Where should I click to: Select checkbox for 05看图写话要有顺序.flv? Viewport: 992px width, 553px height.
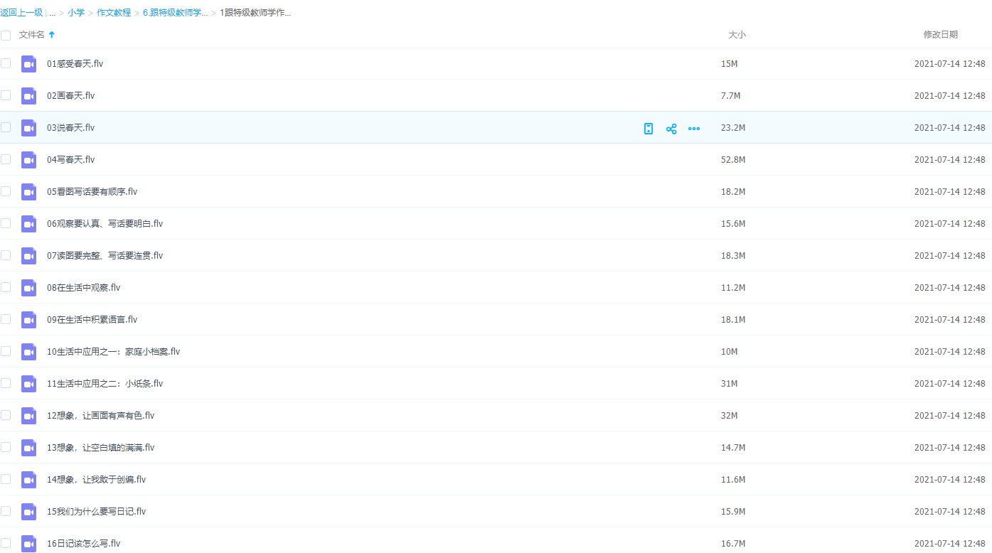[x=6, y=191]
